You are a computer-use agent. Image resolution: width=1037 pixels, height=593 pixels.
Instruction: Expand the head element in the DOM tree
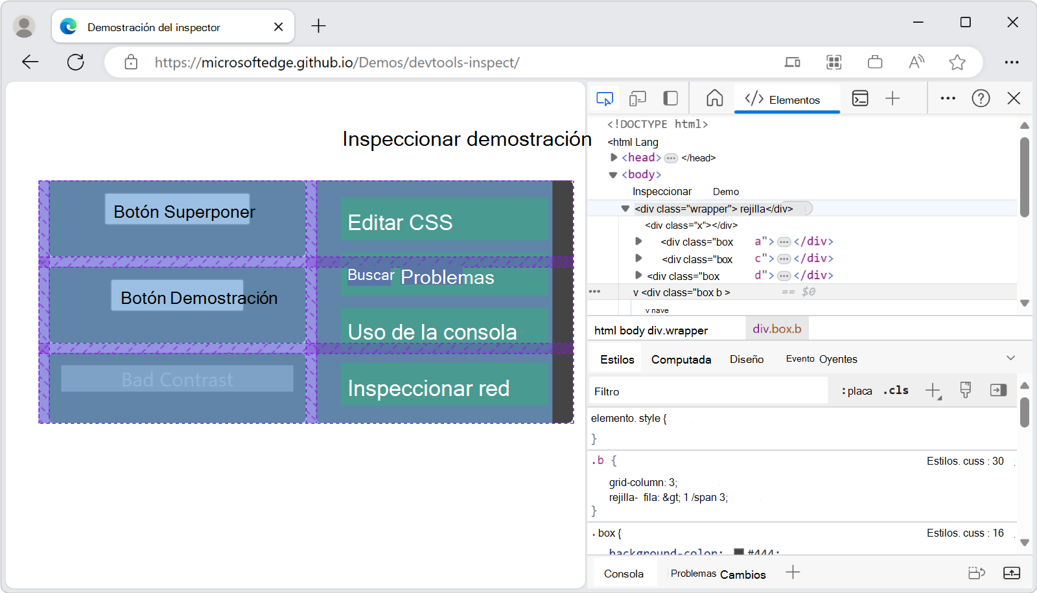coord(613,157)
